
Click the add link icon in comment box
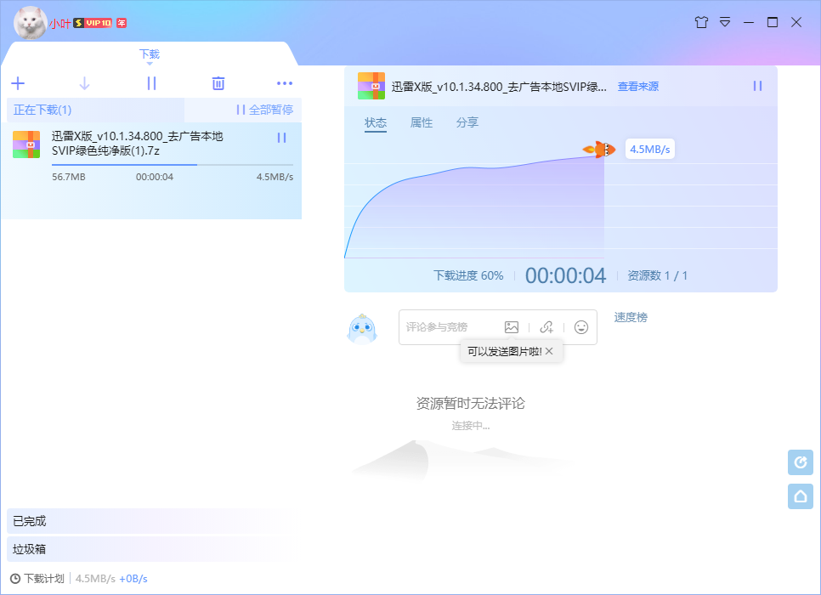[546, 327]
